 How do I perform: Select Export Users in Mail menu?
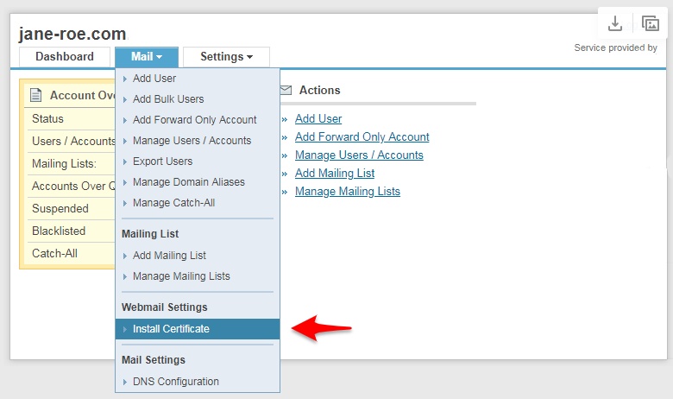click(162, 161)
